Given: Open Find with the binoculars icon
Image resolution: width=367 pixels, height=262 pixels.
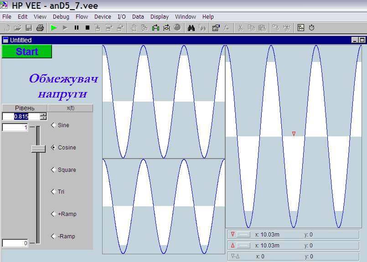Looking at the screenshot, I should coord(191,28).
